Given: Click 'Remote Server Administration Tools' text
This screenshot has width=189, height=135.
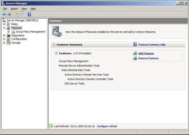Looking at the screenshot, I should [x=79, y=65].
